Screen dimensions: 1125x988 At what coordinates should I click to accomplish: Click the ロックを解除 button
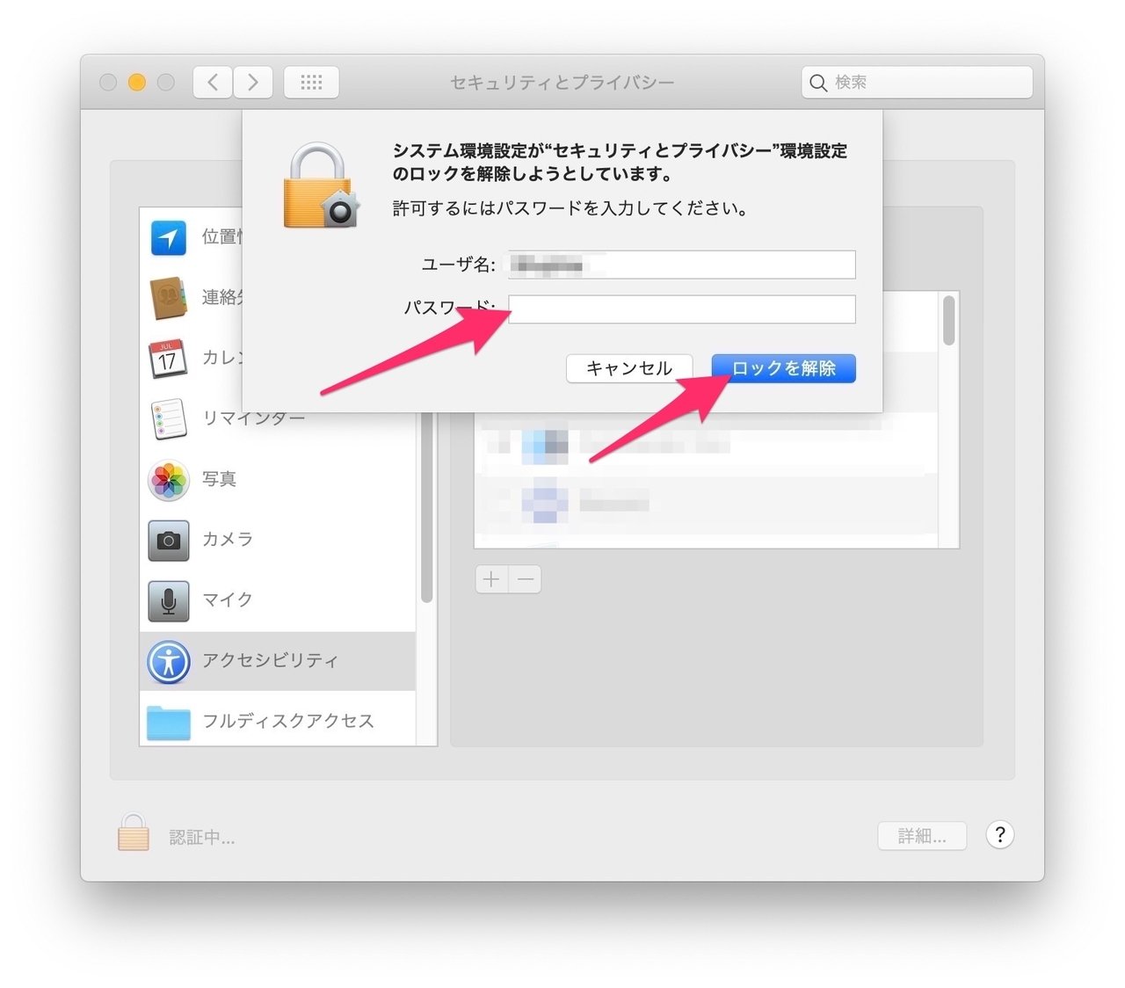(784, 368)
